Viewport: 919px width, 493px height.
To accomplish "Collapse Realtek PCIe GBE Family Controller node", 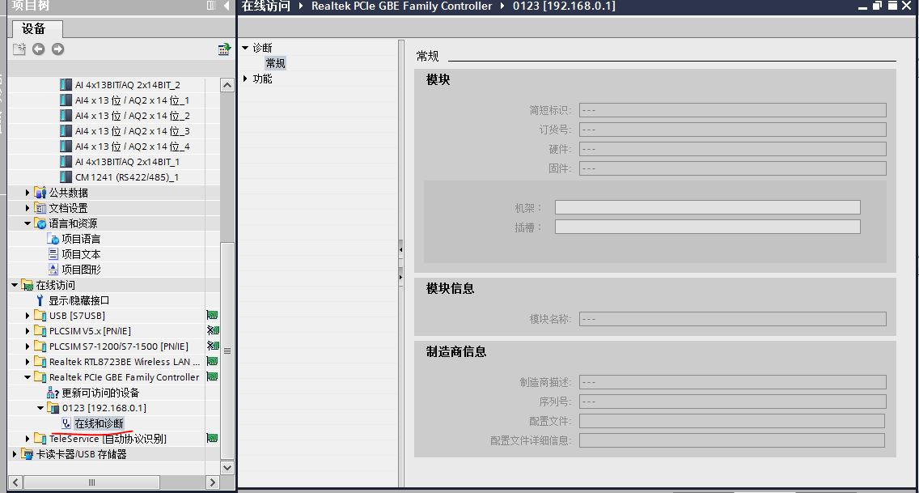I will click(27, 377).
